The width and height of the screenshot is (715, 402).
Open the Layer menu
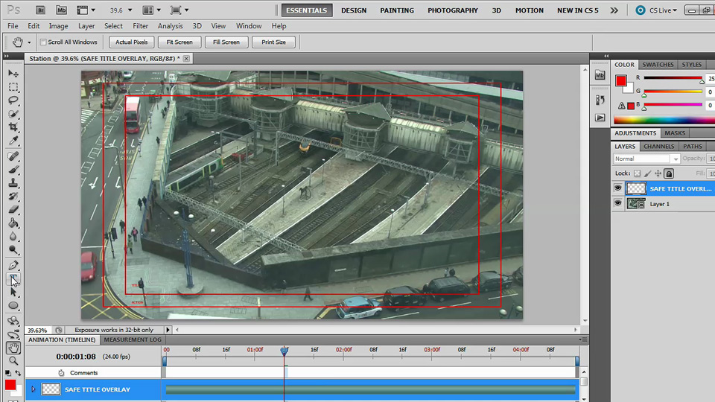(x=86, y=26)
